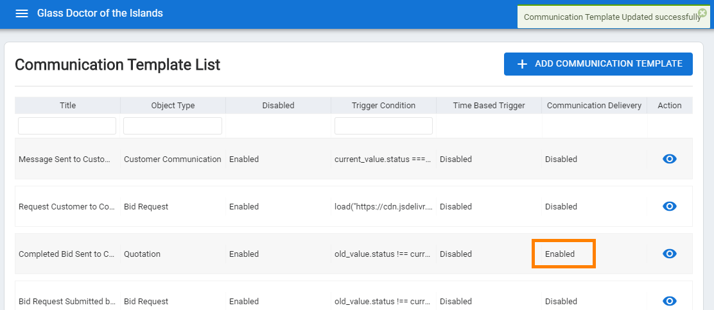Click the 'current_value.status ===' trigger cell
This screenshot has height=310, width=714.
point(383,159)
